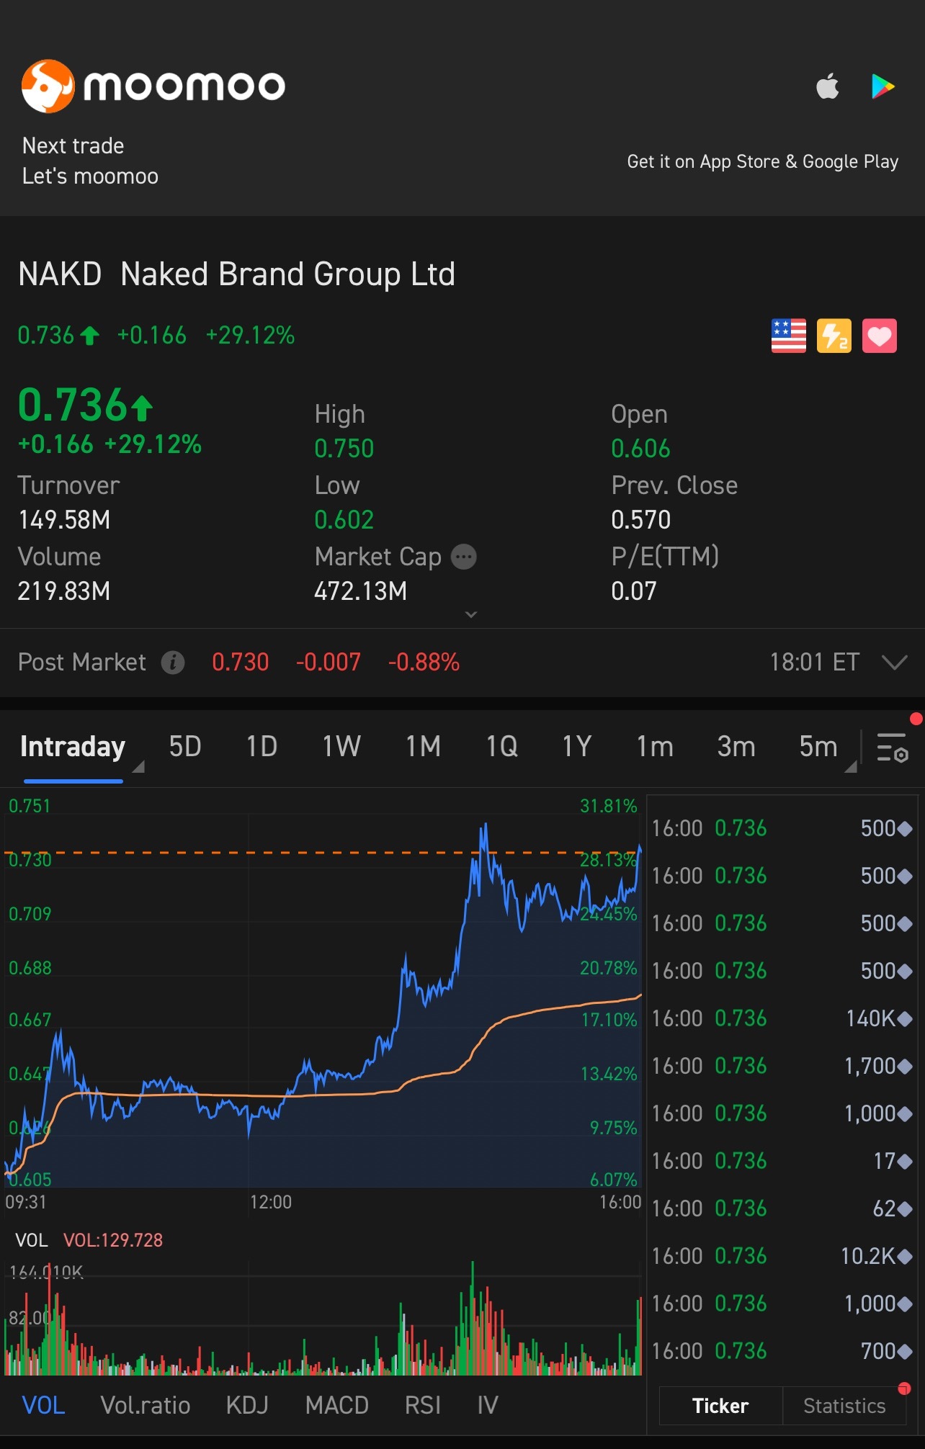Viewport: 925px width, 1449px height.
Task: Click the 18:01 ET timestamp
Action: [815, 662]
